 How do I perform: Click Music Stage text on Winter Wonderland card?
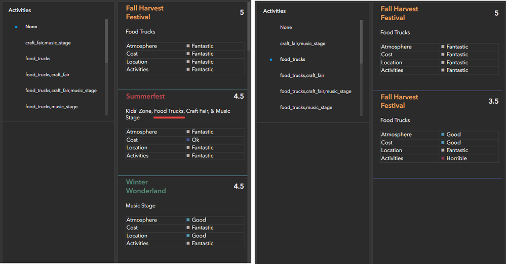[140, 206]
